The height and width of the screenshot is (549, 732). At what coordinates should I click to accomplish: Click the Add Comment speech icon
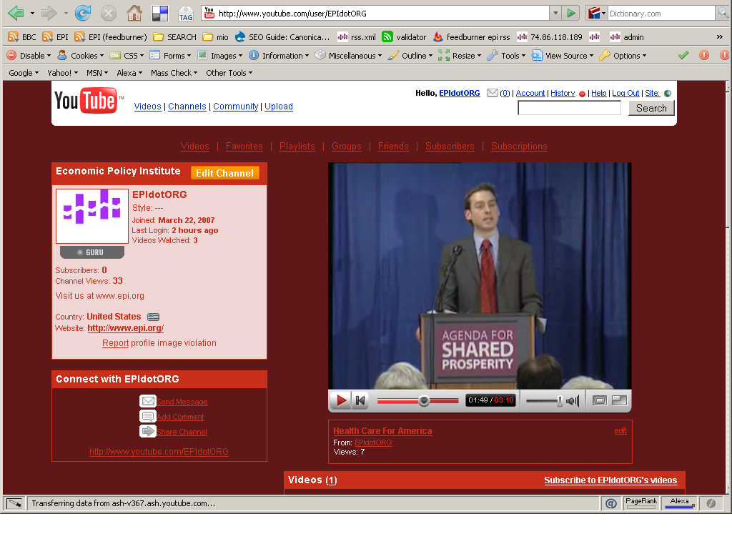click(147, 416)
